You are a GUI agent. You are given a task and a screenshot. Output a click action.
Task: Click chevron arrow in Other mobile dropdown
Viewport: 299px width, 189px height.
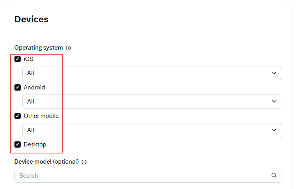coord(274,130)
